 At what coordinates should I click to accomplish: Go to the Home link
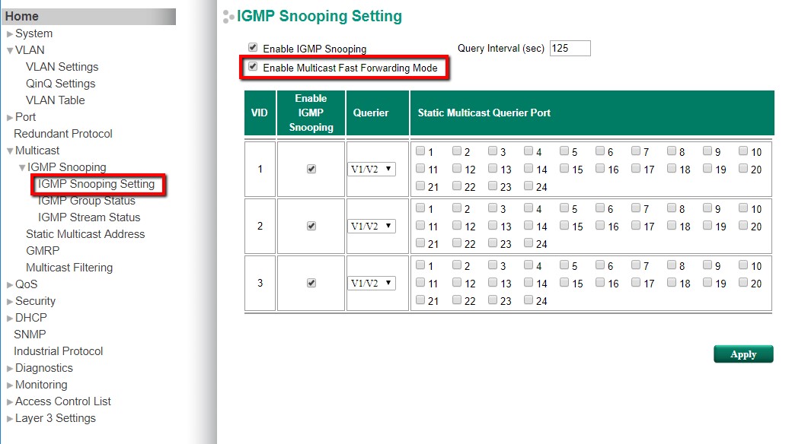click(21, 16)
